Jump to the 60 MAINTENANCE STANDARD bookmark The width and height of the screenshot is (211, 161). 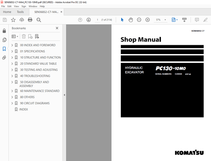(40, 91)
